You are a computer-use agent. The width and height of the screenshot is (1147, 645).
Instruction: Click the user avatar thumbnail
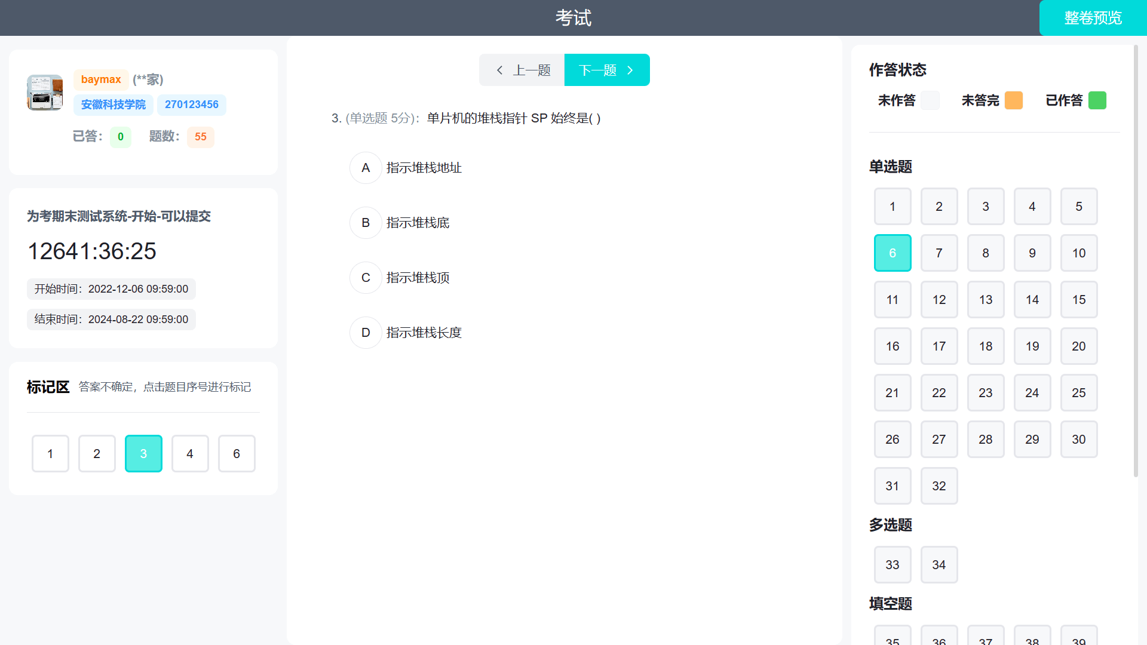45,93
